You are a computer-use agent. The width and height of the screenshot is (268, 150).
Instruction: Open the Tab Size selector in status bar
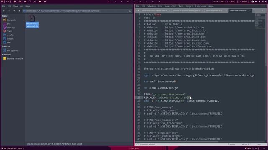point(245,145)
